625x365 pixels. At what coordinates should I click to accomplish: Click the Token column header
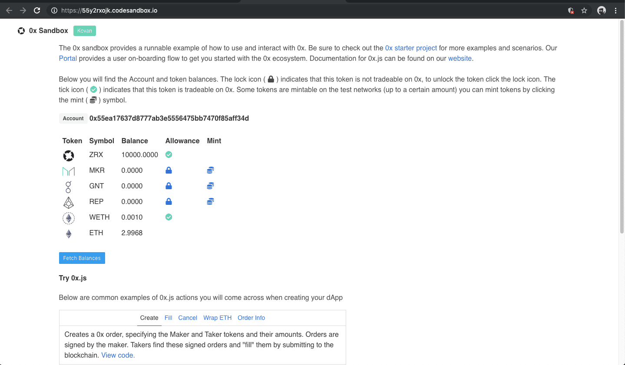point(72,141)
